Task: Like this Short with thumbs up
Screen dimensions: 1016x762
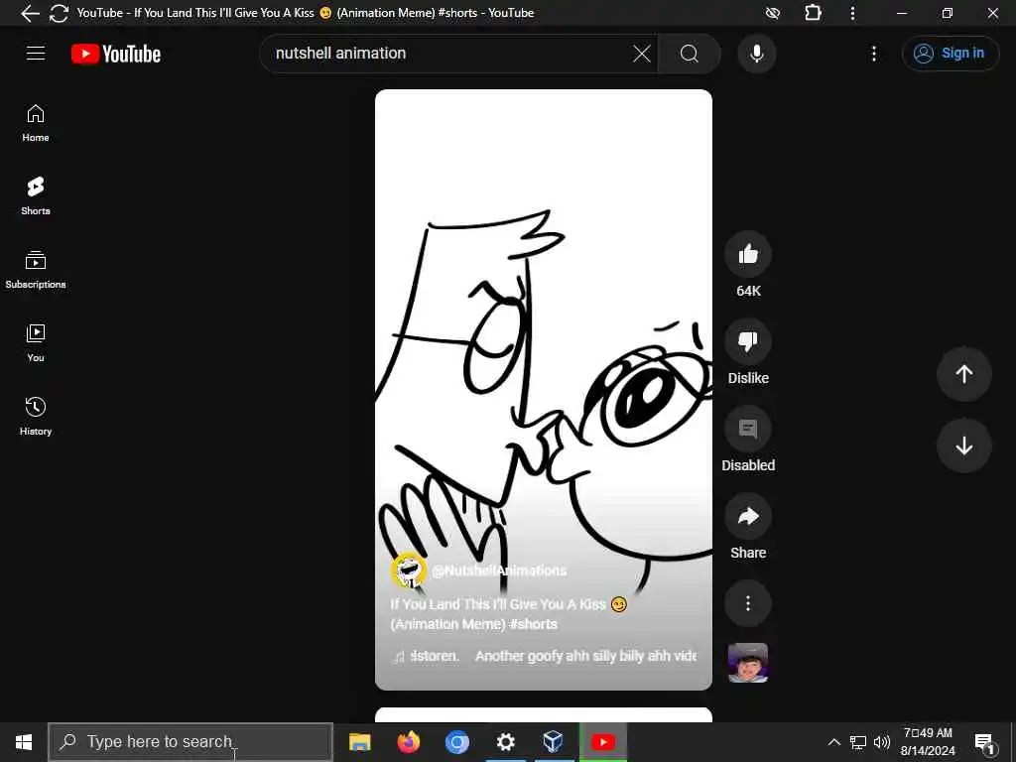Action: pos(748,254)
